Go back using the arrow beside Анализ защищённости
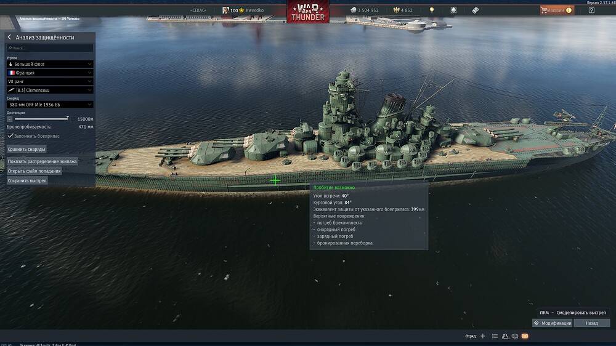 click(x=9, y=38)
